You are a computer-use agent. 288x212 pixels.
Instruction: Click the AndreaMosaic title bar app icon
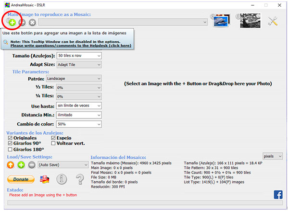coord(7,5)
